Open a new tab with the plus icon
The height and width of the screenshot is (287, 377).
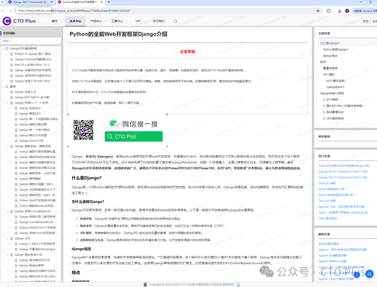(109, 2)
